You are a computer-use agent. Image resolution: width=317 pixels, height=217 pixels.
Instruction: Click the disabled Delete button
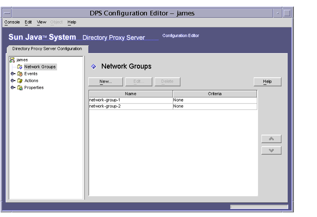pyautogui.click(x=167, y=82)
